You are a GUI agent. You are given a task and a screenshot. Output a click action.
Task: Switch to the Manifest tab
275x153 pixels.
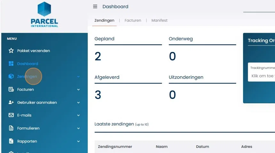tap(160, 20)
